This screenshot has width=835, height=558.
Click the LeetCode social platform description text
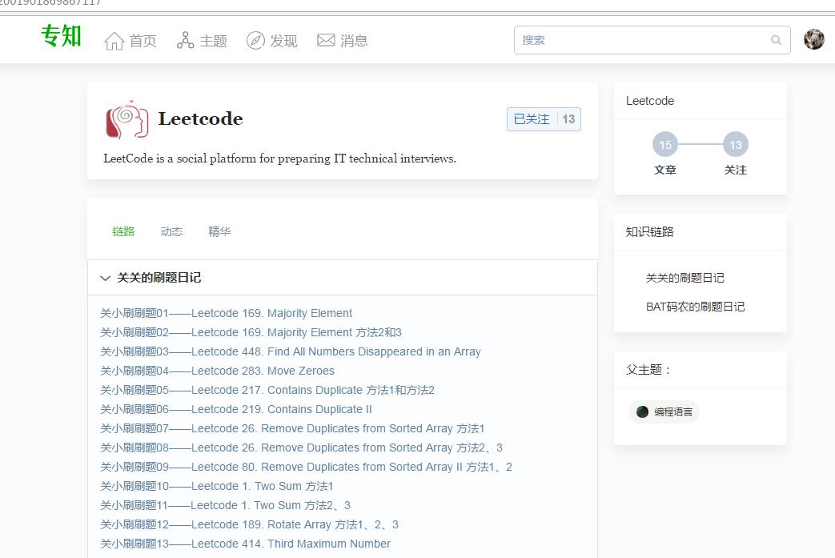click(x=279, y=159)
